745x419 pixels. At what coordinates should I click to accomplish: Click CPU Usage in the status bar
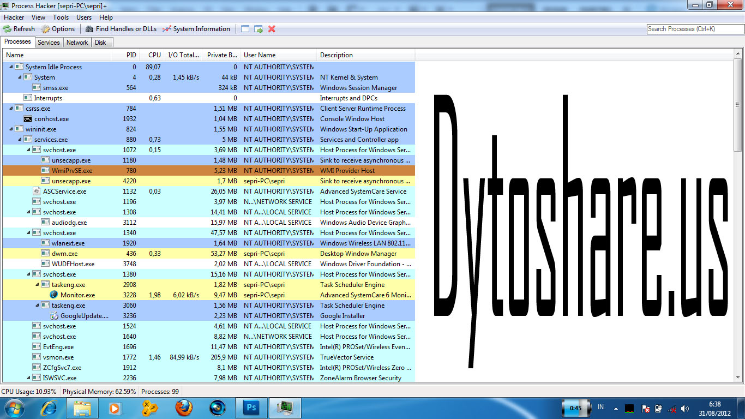click(29, 392)
